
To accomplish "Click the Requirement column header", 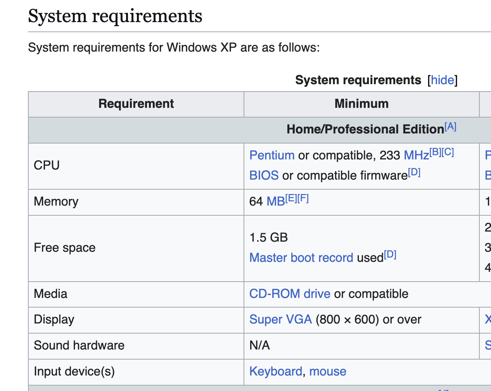I will tap(136, 104).
